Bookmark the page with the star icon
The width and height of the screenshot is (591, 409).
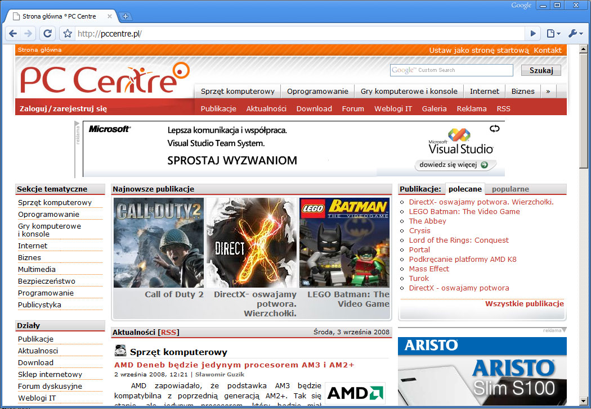pyautogui.click(x=68, y=34)
